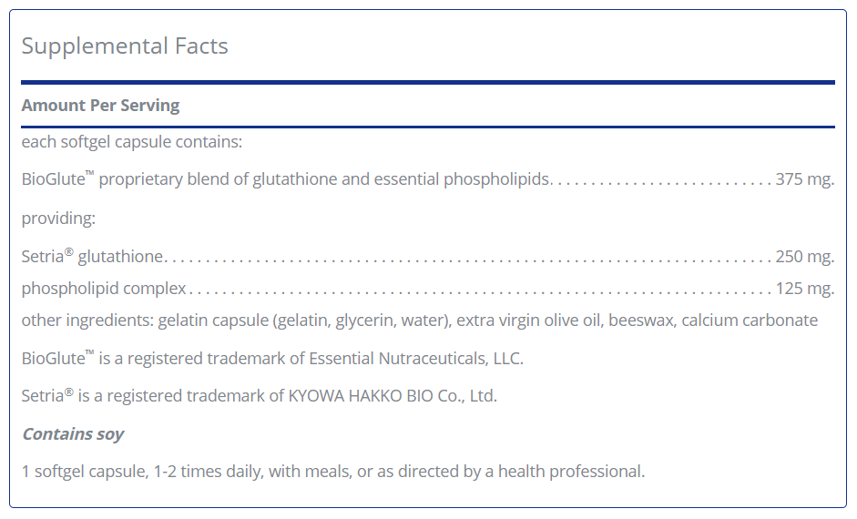The image size is (857, 519).
Task: Click the 125 mg. phospholipid amount
Action: point(805,289)
